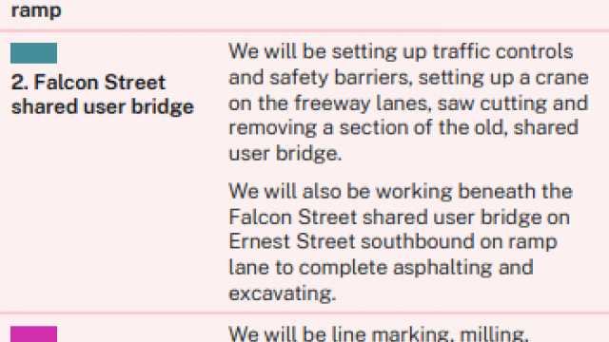Click the line 'We will be line marking, milling,'
Screen dimensions: 609x342
(x=379, y=334)
